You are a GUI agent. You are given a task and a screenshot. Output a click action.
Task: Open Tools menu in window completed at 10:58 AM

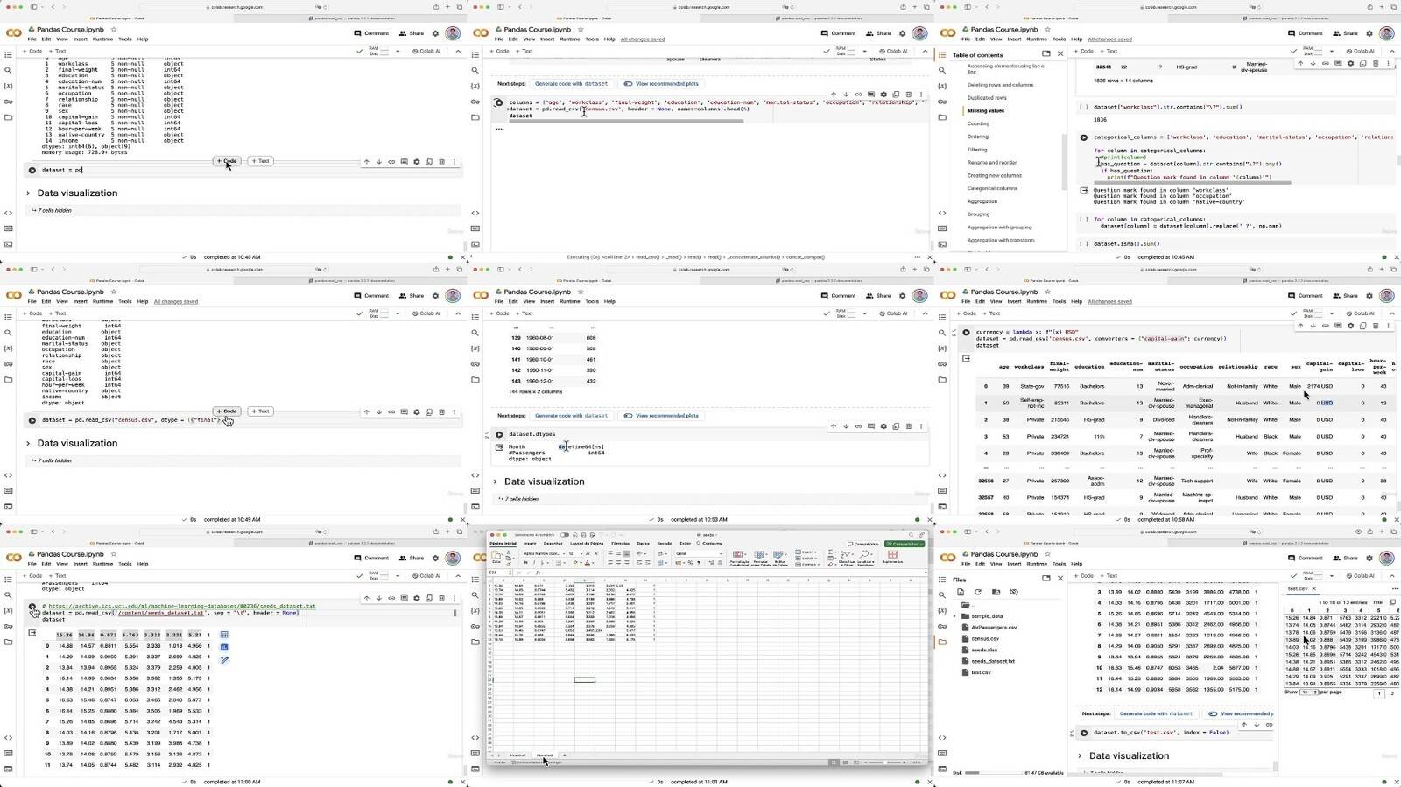[x=1059, y=302]
